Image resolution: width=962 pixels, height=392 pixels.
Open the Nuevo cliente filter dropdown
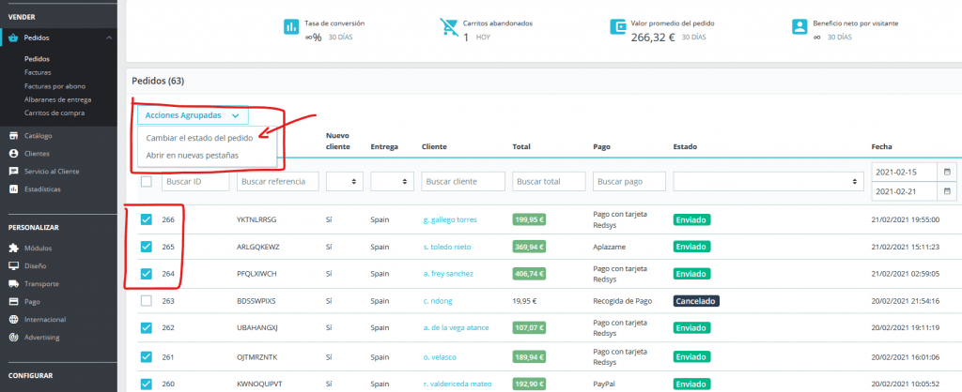[345, 181]
